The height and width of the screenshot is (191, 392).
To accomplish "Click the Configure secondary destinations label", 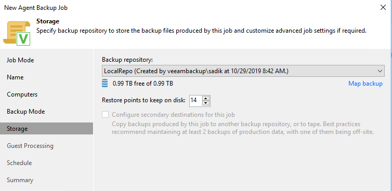I will [173, 115].
